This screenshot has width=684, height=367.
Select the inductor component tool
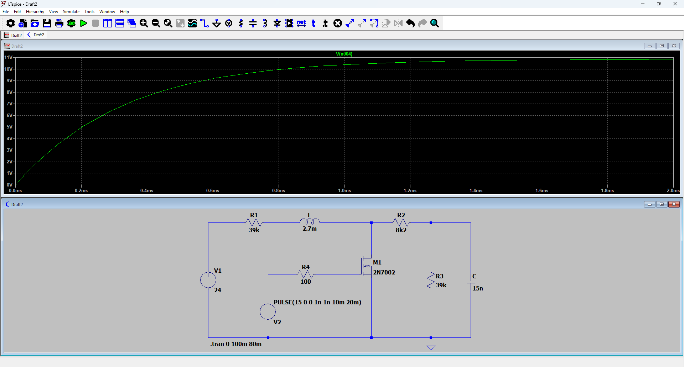[265, 23]
